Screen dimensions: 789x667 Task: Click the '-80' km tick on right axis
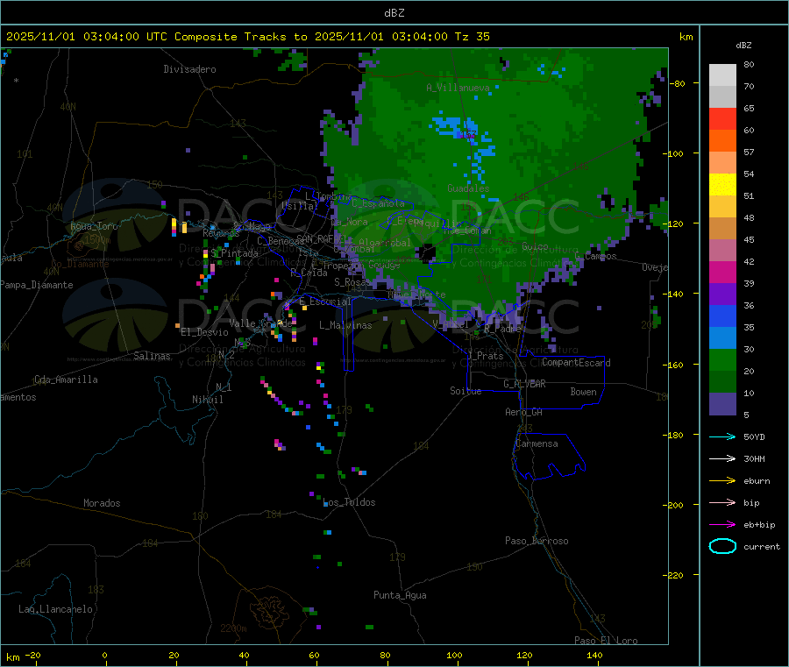pyautogui.click(x=678, y=83)
